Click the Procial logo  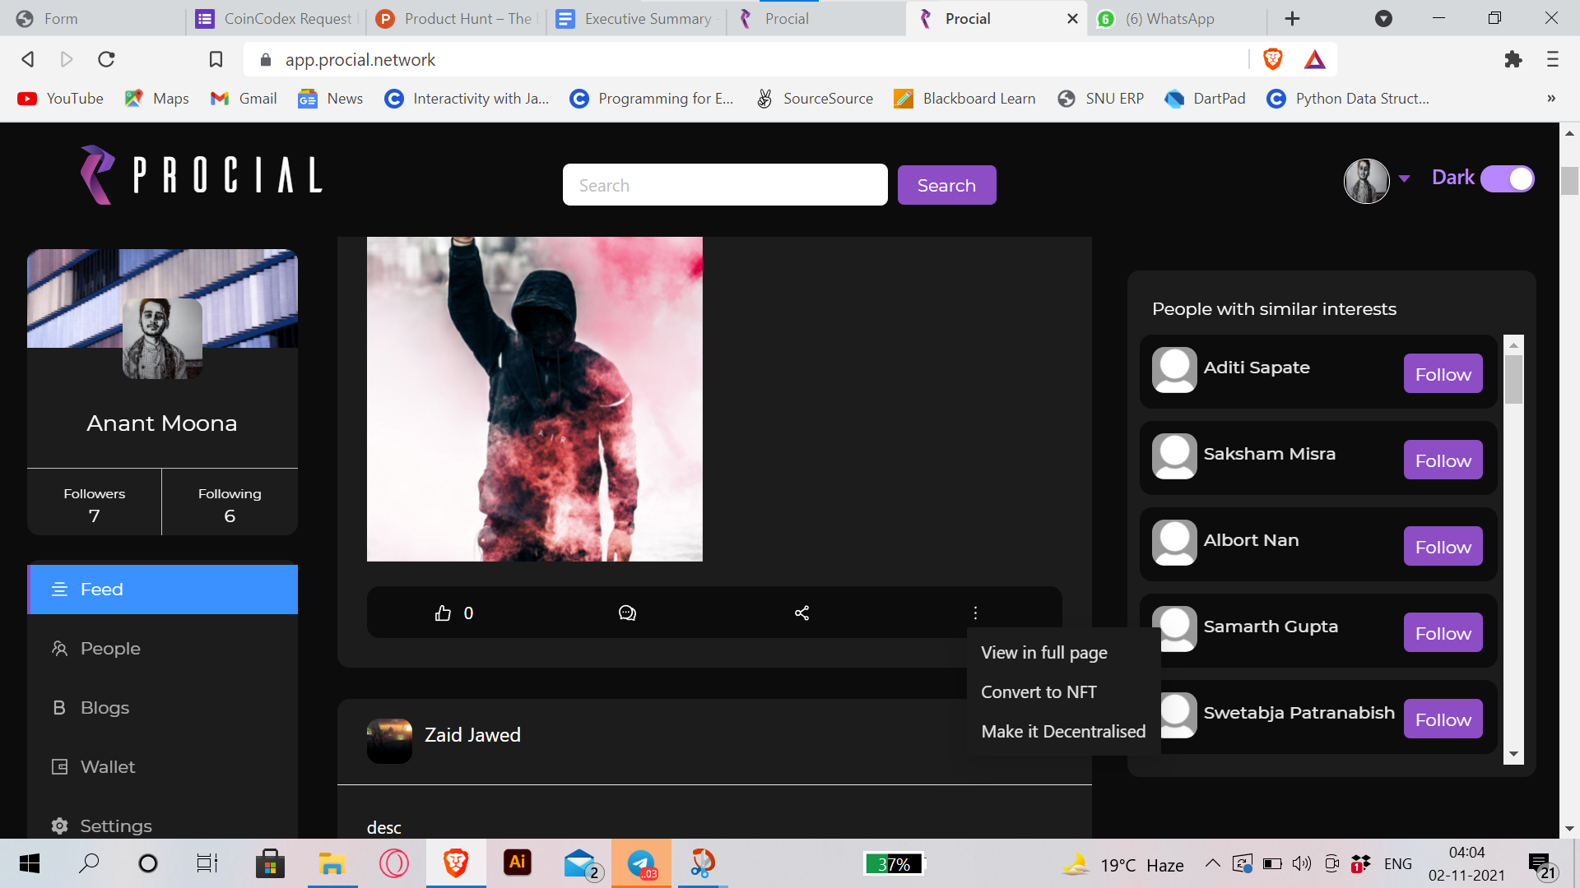[x=202, y=175]
